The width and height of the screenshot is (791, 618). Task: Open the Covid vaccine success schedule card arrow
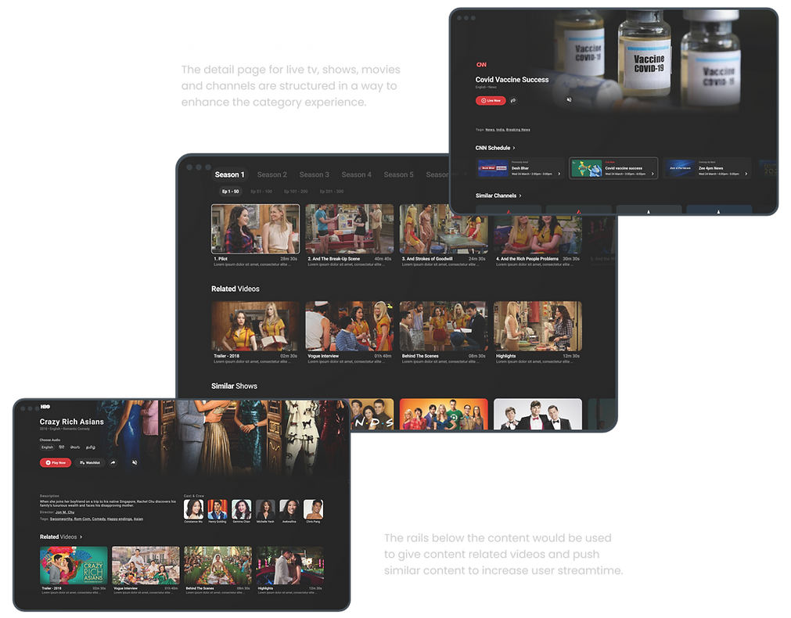coord(653,174)
